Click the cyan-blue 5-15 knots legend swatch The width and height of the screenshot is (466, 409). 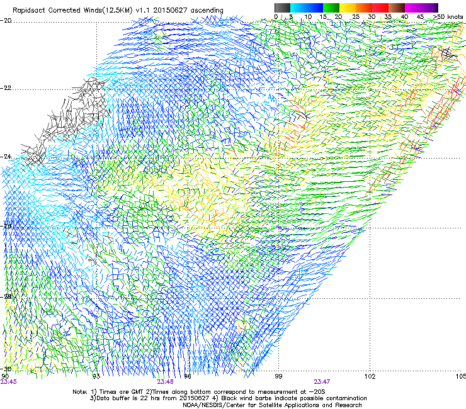[307, 8]
